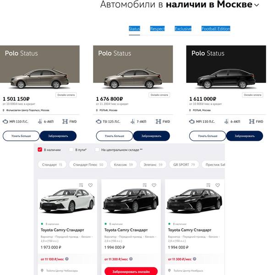Enable the В пути checkbox

pyautogui.click(x=71, y=149)
